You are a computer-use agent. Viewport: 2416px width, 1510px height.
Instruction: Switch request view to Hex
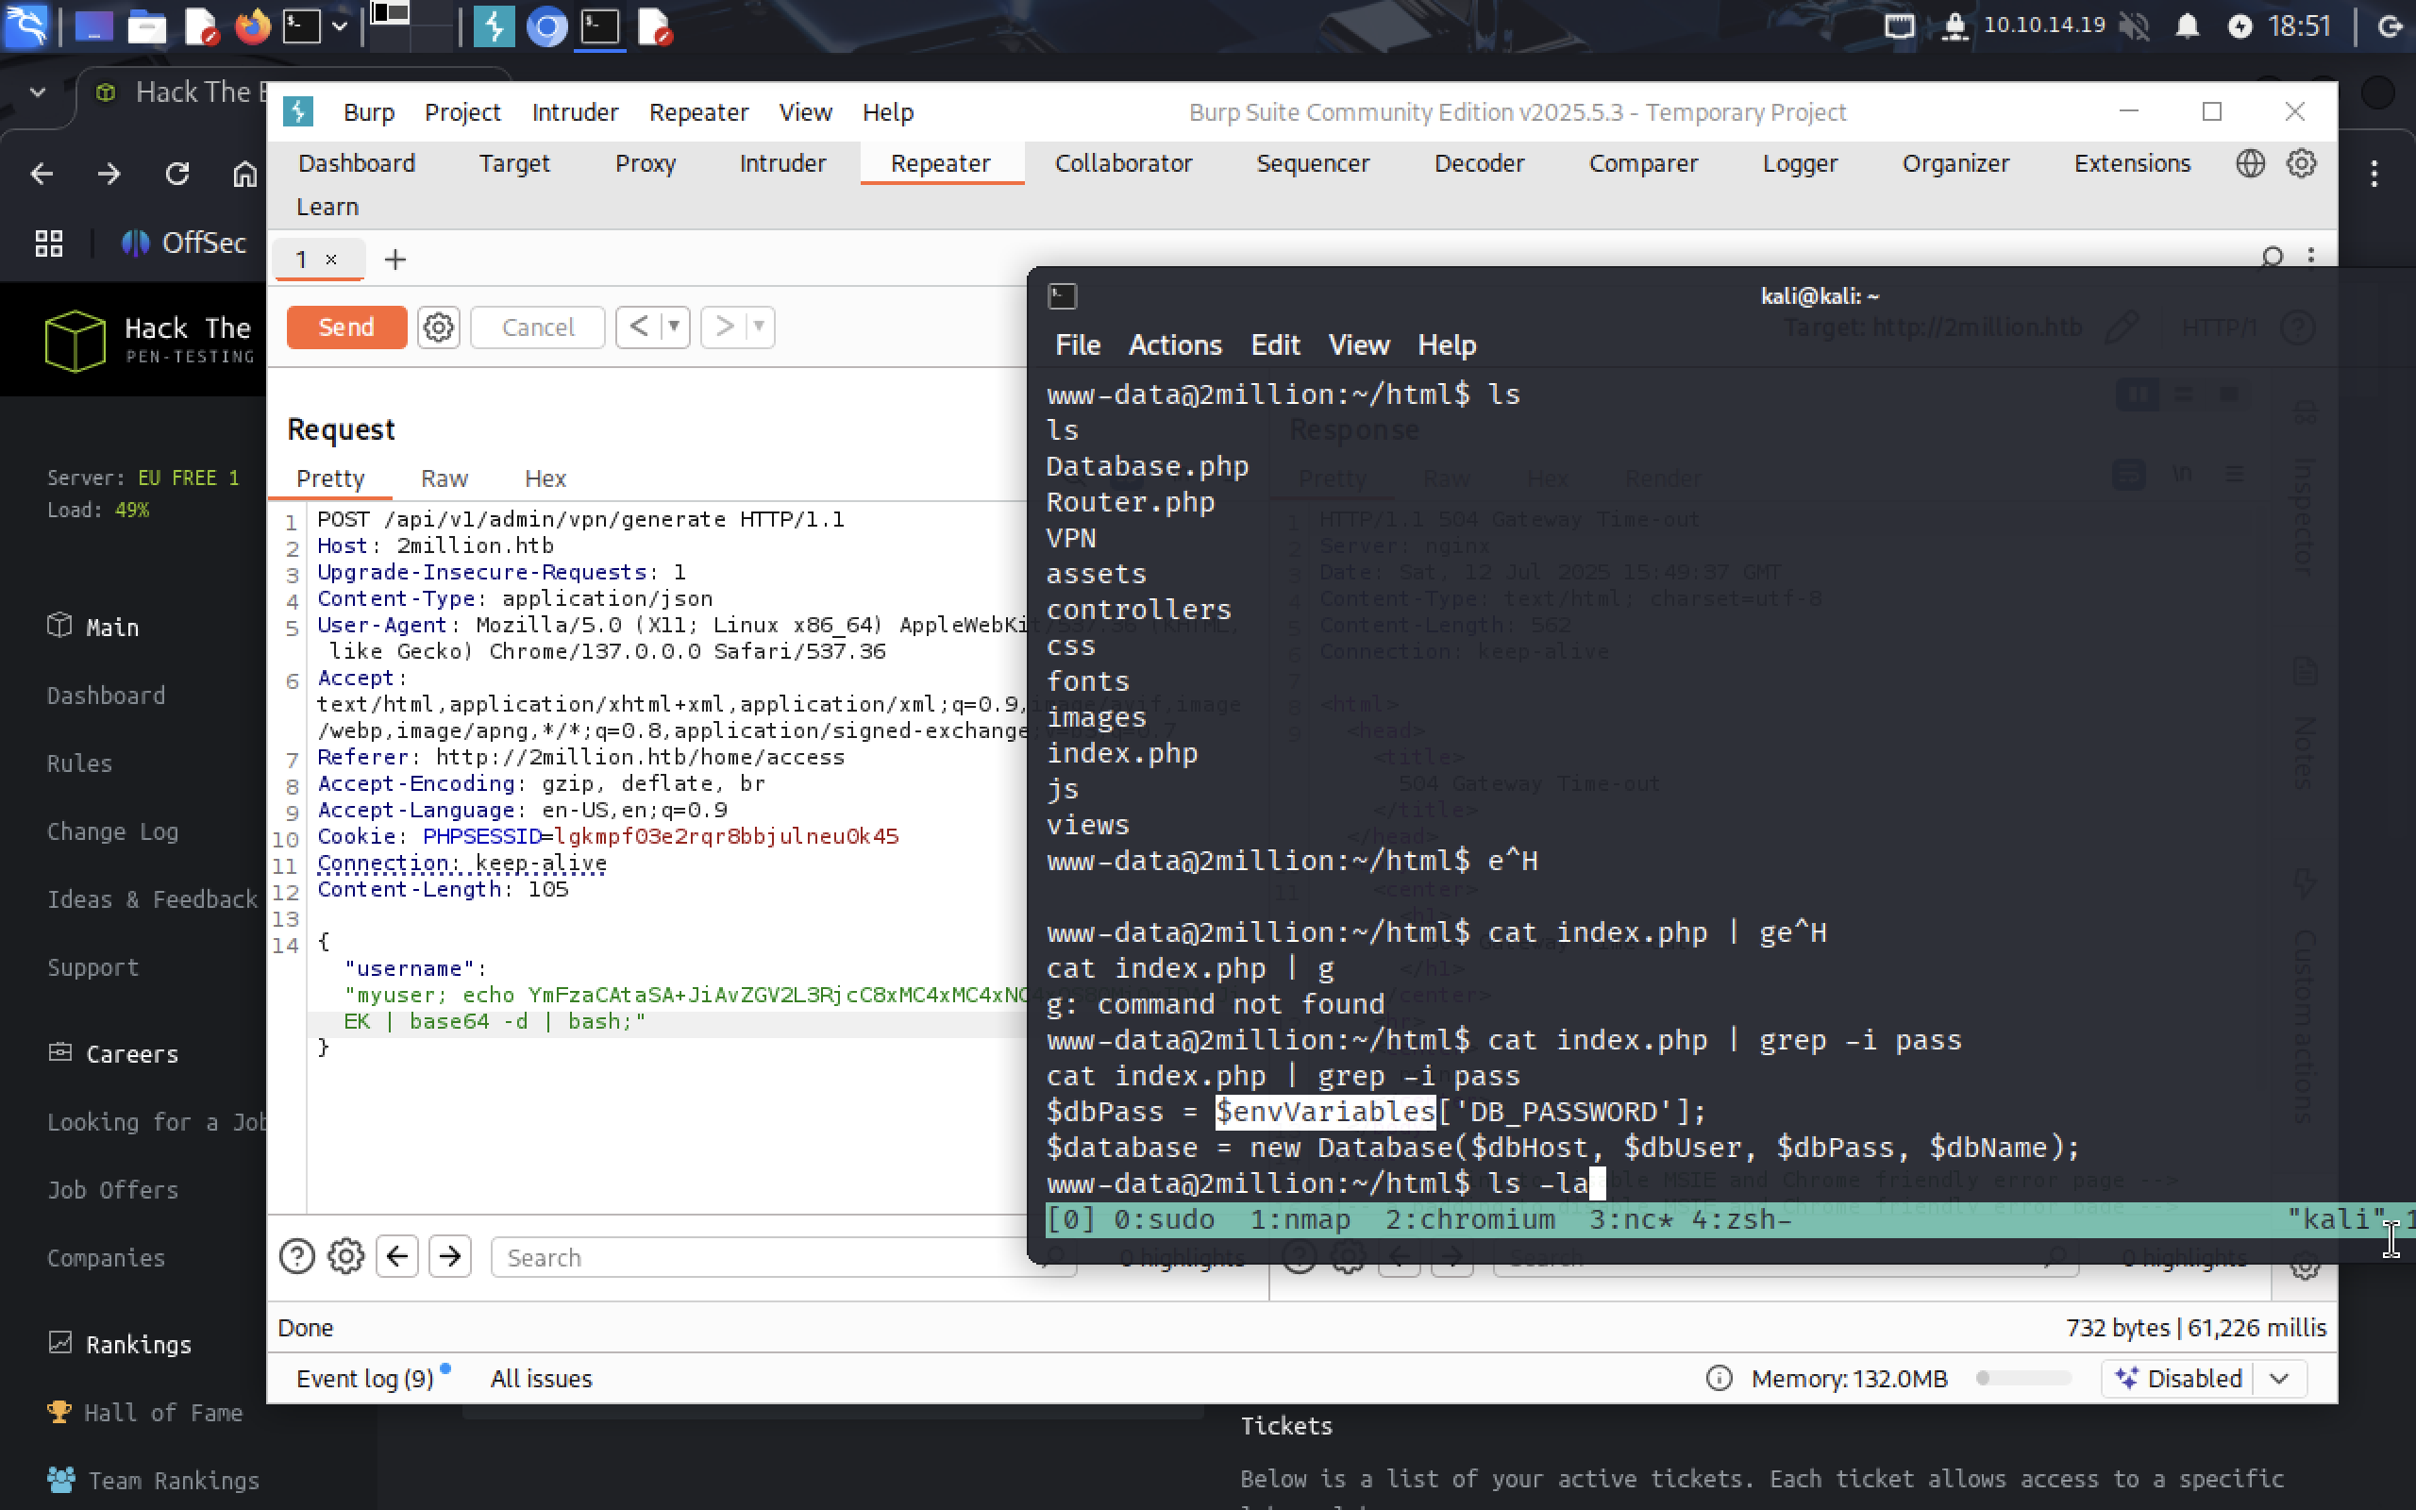545,478
